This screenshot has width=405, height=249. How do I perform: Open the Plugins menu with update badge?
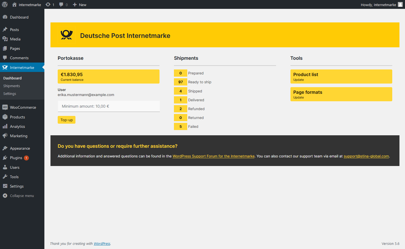tap(22, 158)
